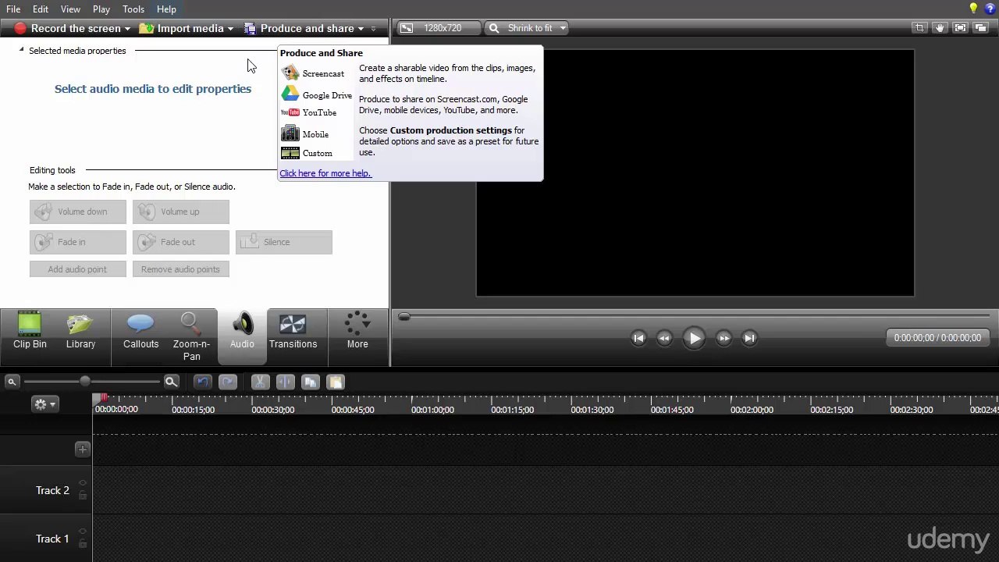Click the Import media button

183,28
